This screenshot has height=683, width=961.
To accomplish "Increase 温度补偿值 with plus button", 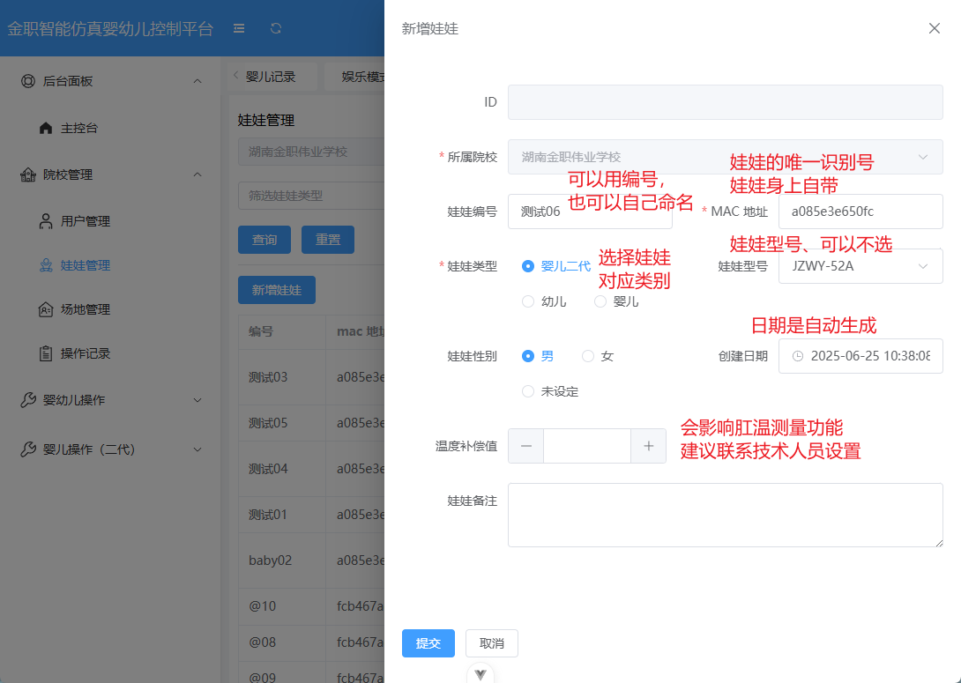I will (648, 446).
